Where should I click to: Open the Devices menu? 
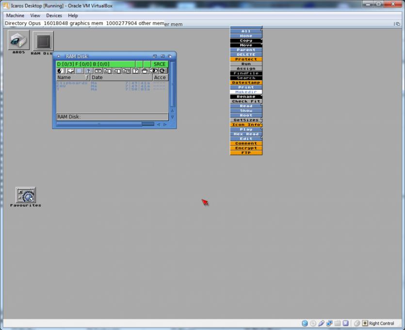tap(54, 16)
